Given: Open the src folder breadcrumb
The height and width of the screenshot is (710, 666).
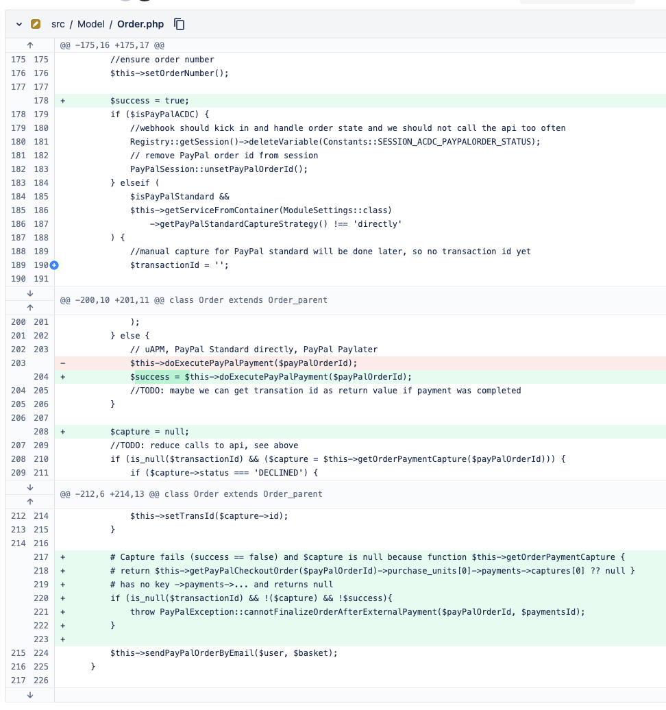Looking at the screenshot, I should (58, 24).
